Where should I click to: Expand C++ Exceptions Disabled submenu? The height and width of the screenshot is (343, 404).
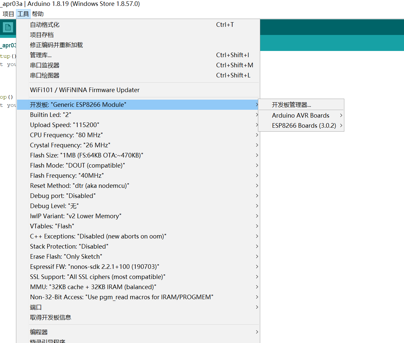(138, 236)
